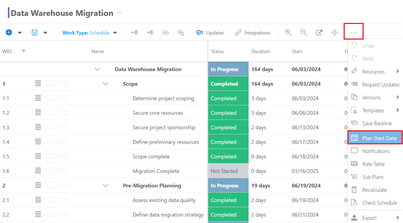The image size is (403, 223).
Task: Click the blue add new item icon
Action: pos(9,33)
